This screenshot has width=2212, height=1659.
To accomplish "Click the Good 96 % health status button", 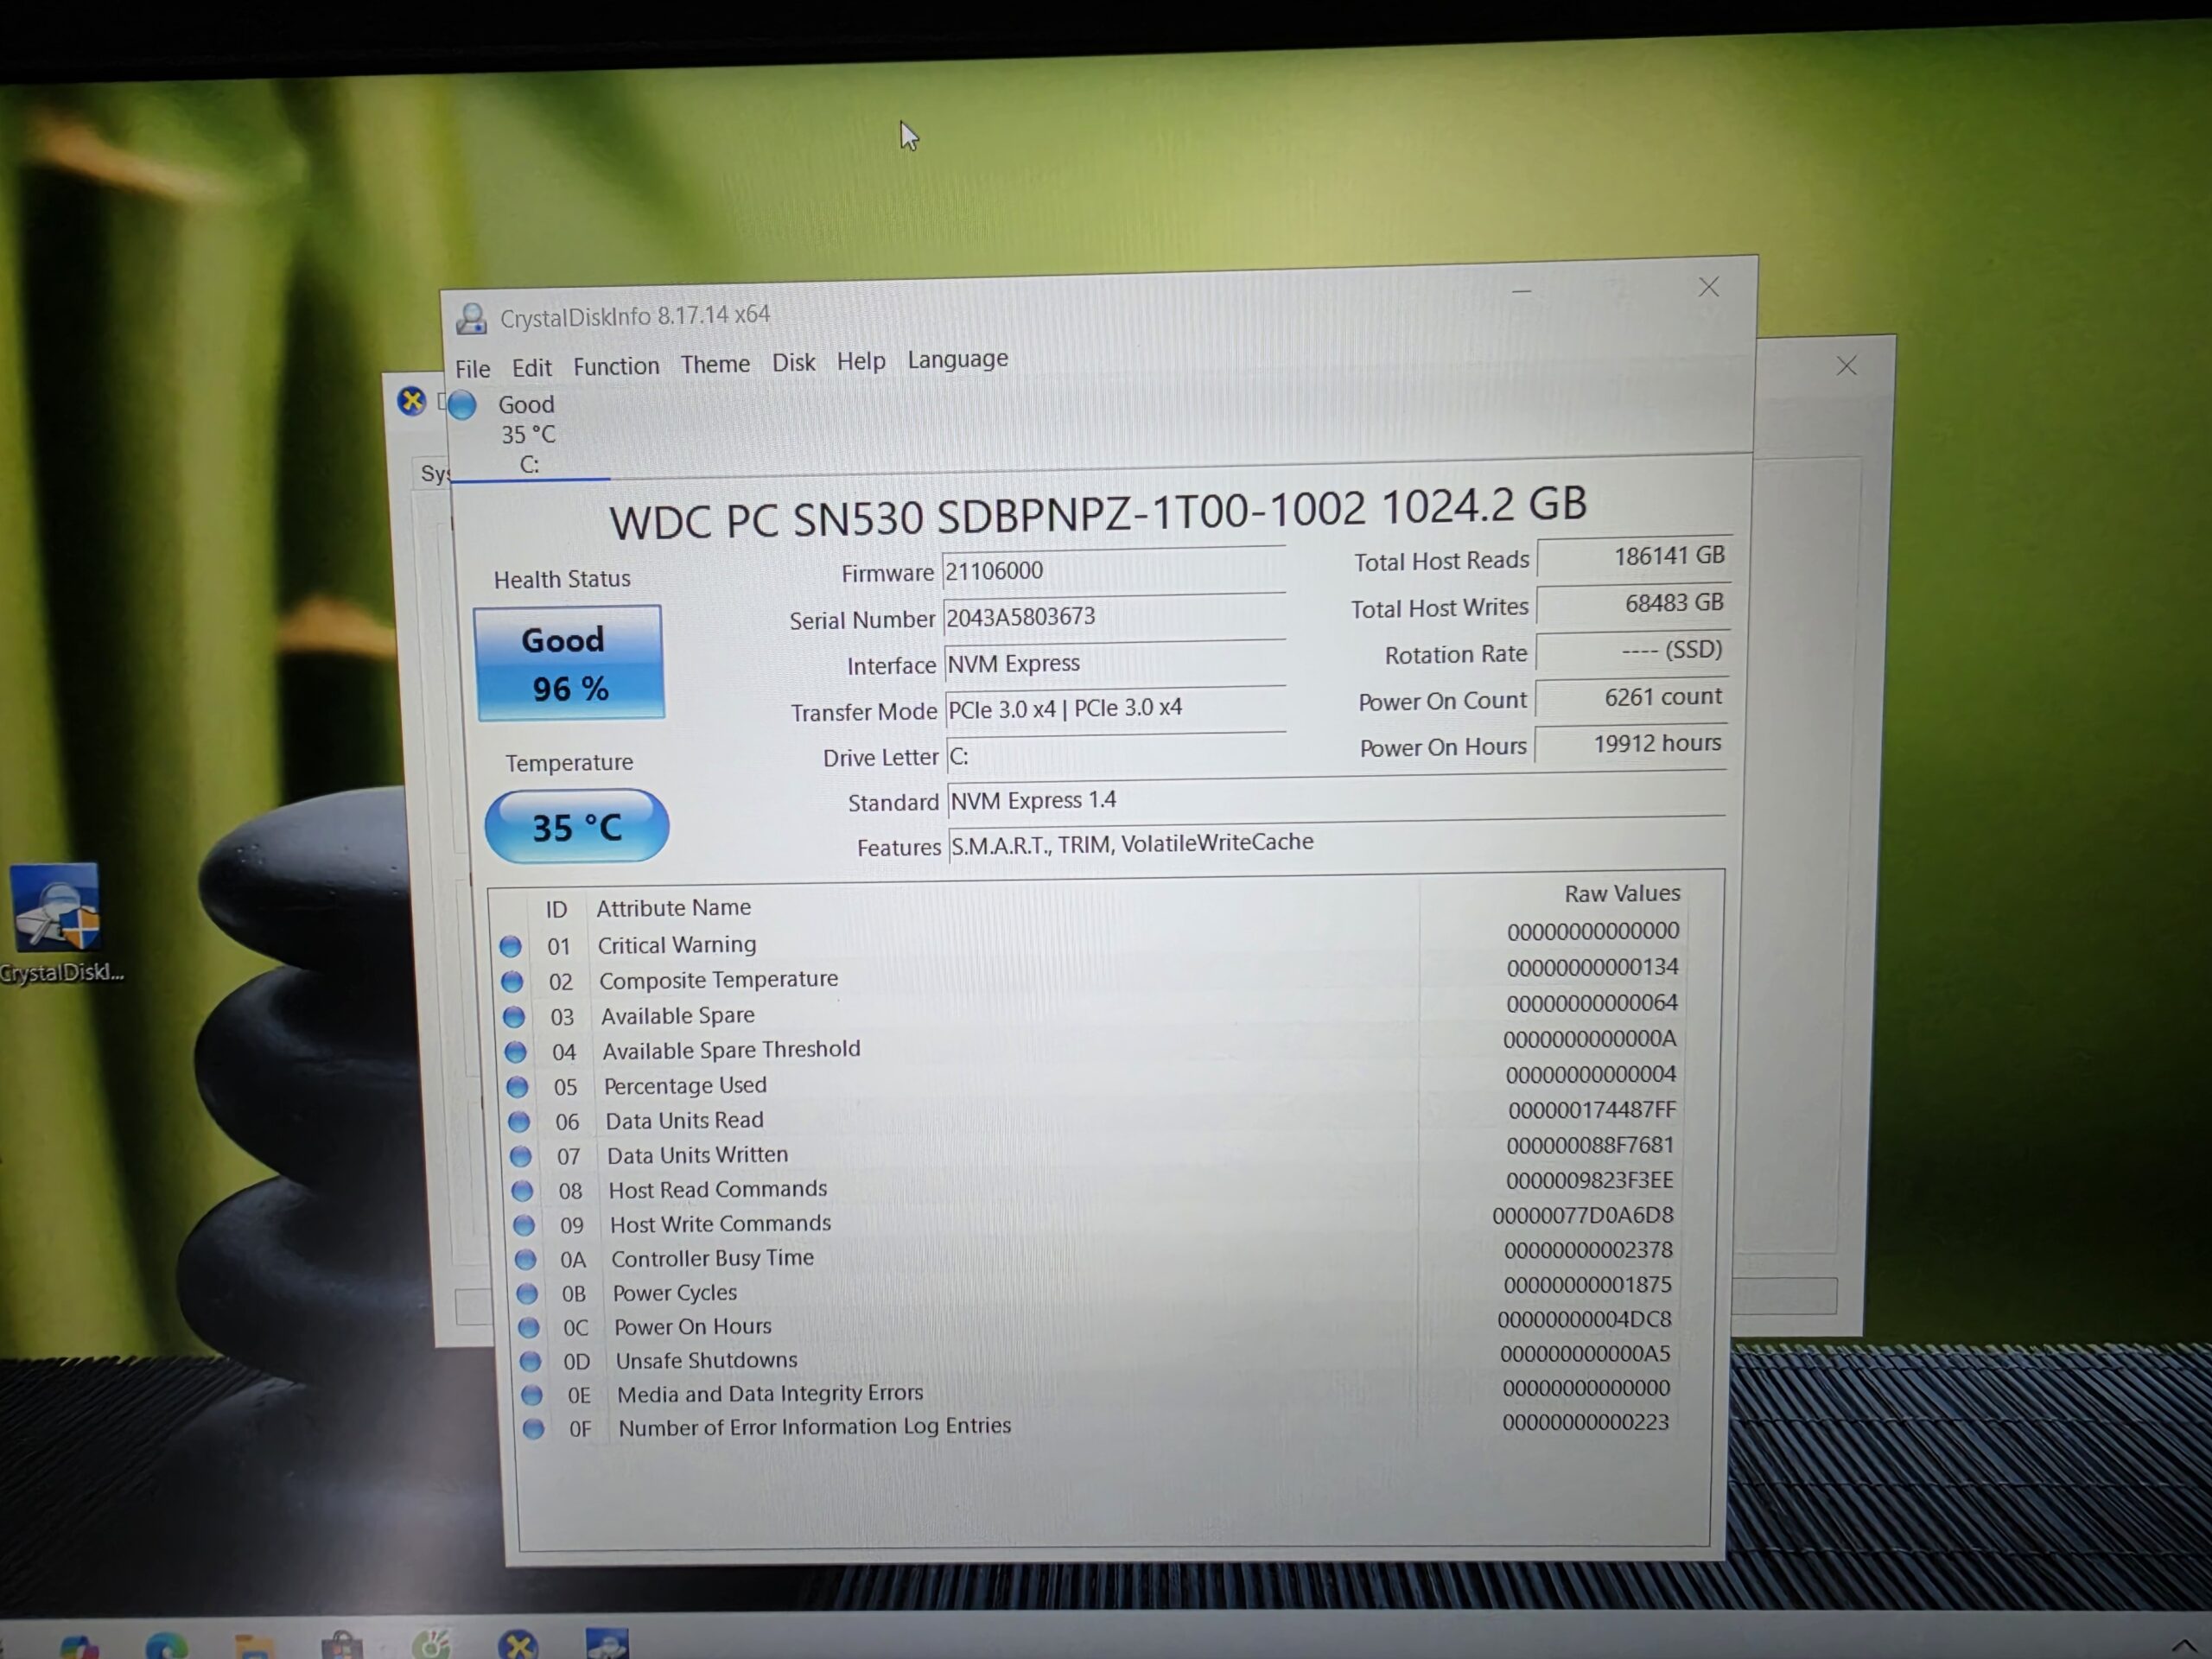I will click(x=569, y=663).
